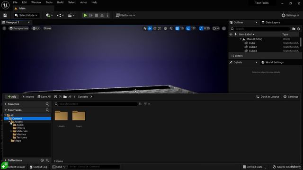The image size is (303, 170).
Task: Click the Eject button in the toolbar
Action: [102, 16]
